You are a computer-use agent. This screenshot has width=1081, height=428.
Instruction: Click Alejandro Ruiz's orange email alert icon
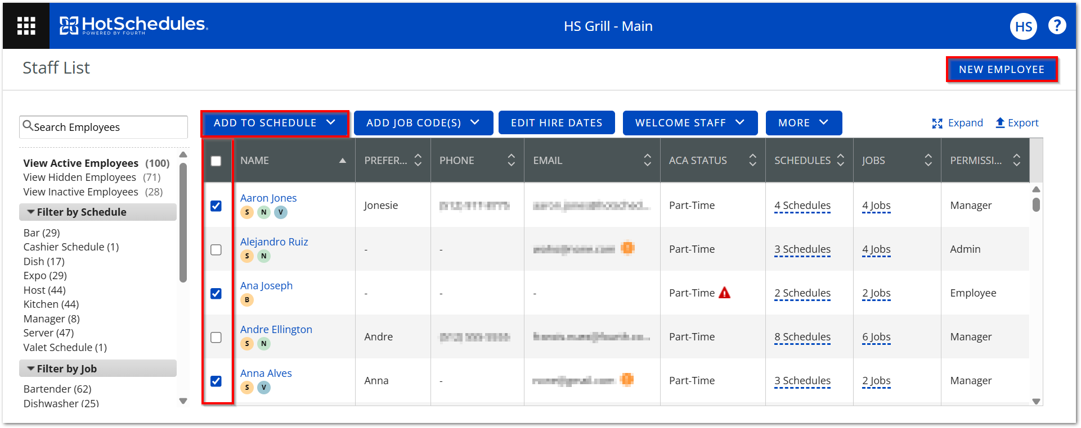click(x=627, y=248)
